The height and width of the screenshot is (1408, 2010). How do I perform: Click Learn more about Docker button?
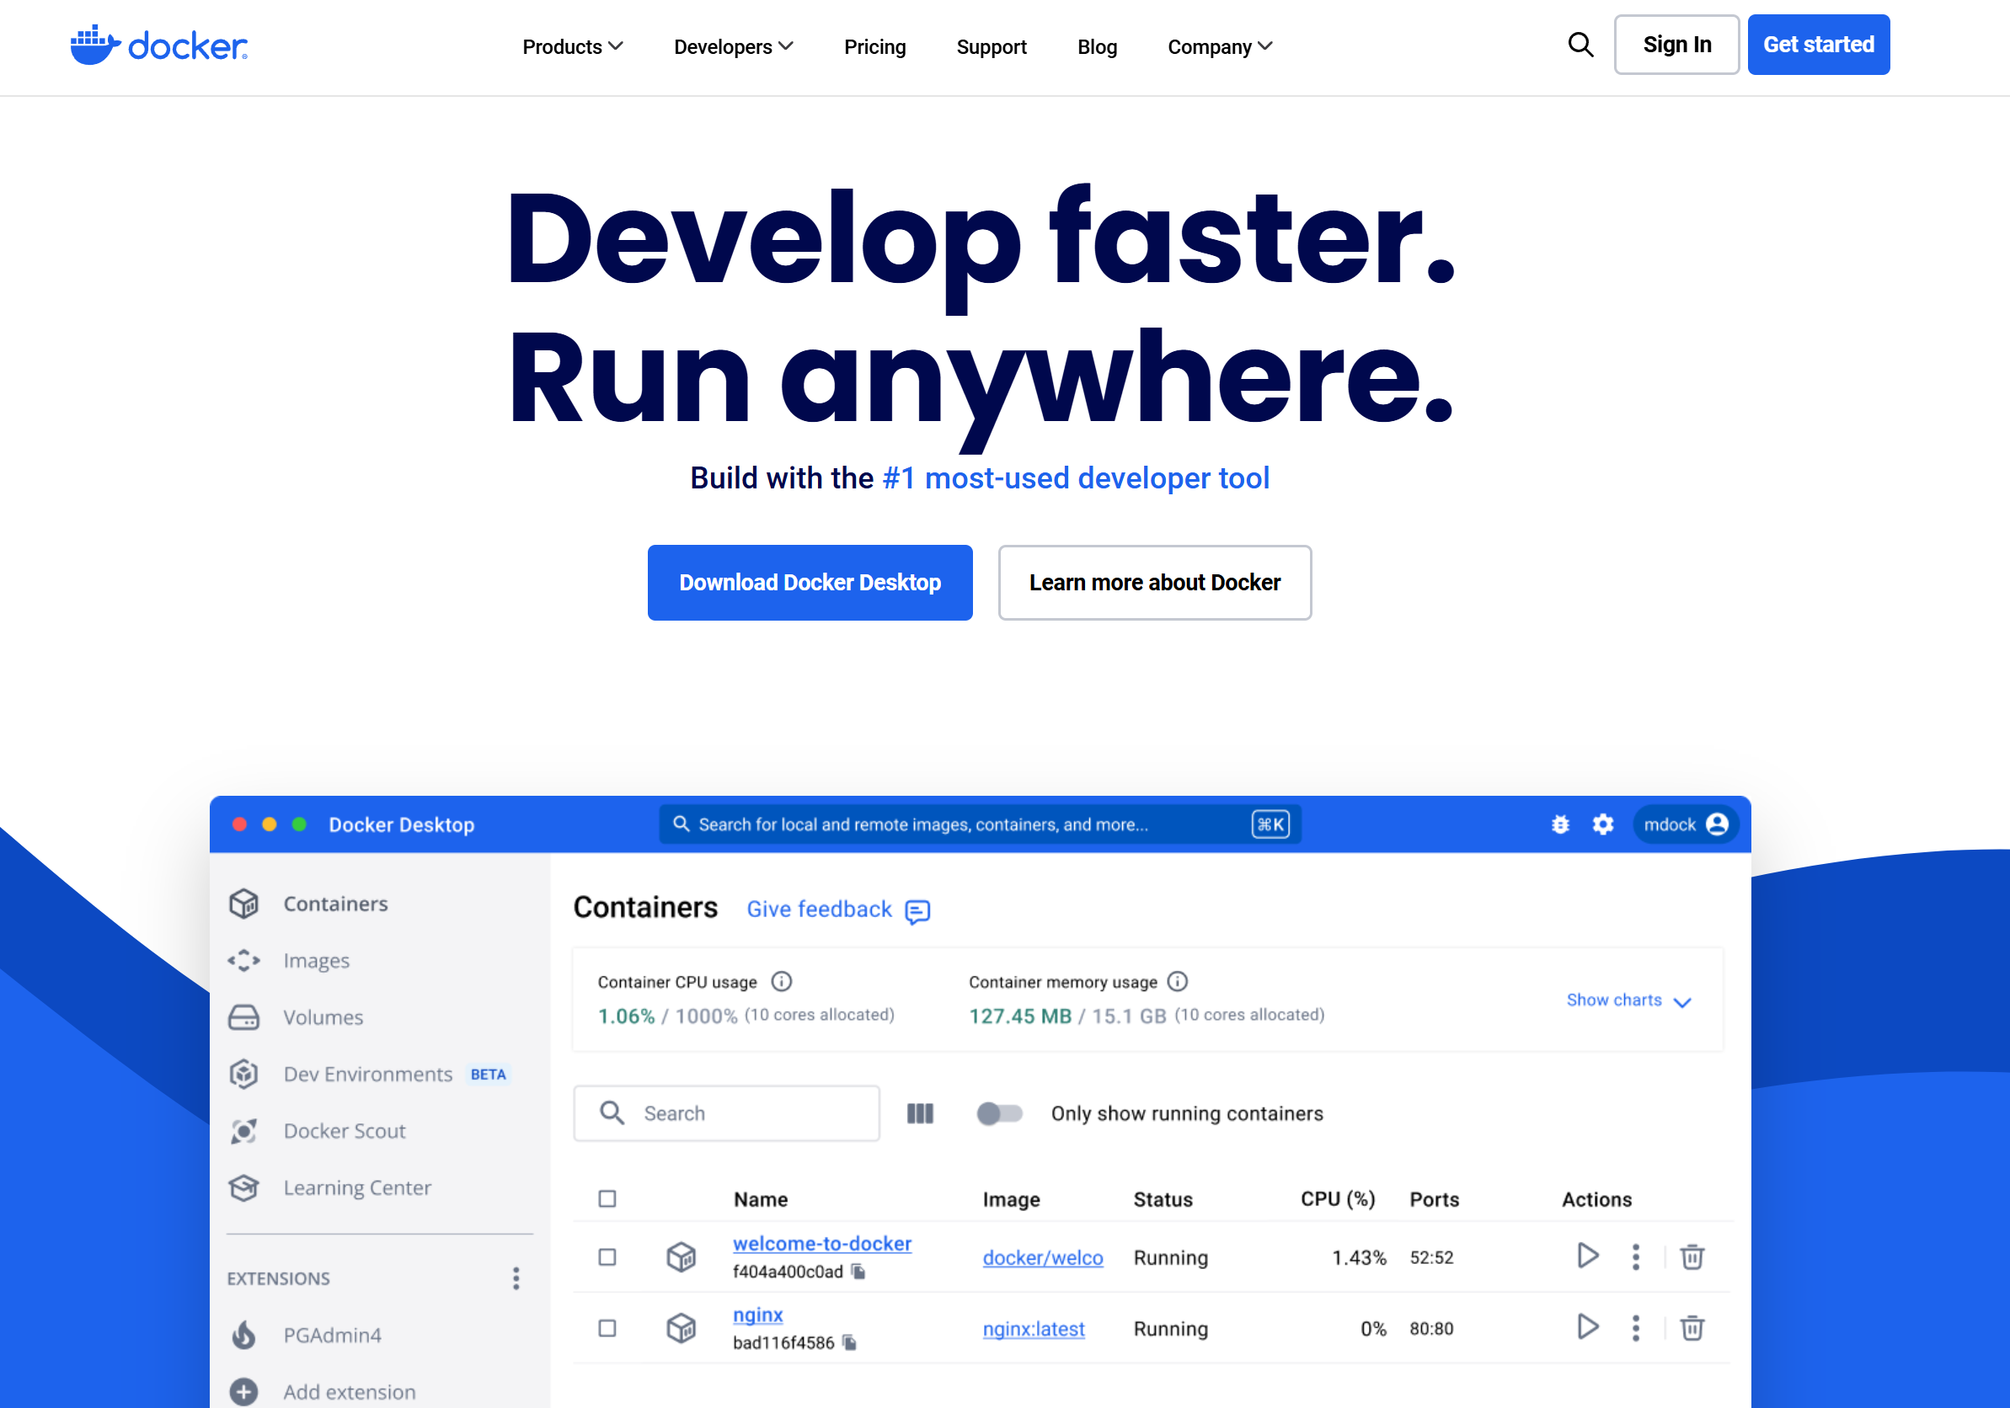click(1155, 583)
